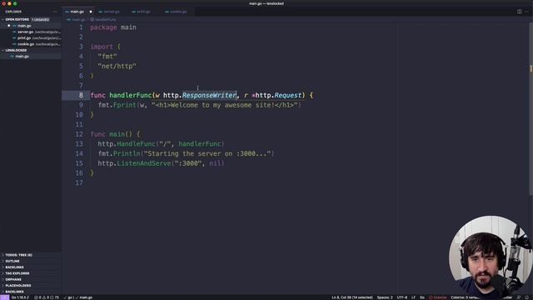The height and width of the screenshot is (300, 533).
Task: Change end of line sequence LF
Action: pyautogui.click(x=413, y=297)
